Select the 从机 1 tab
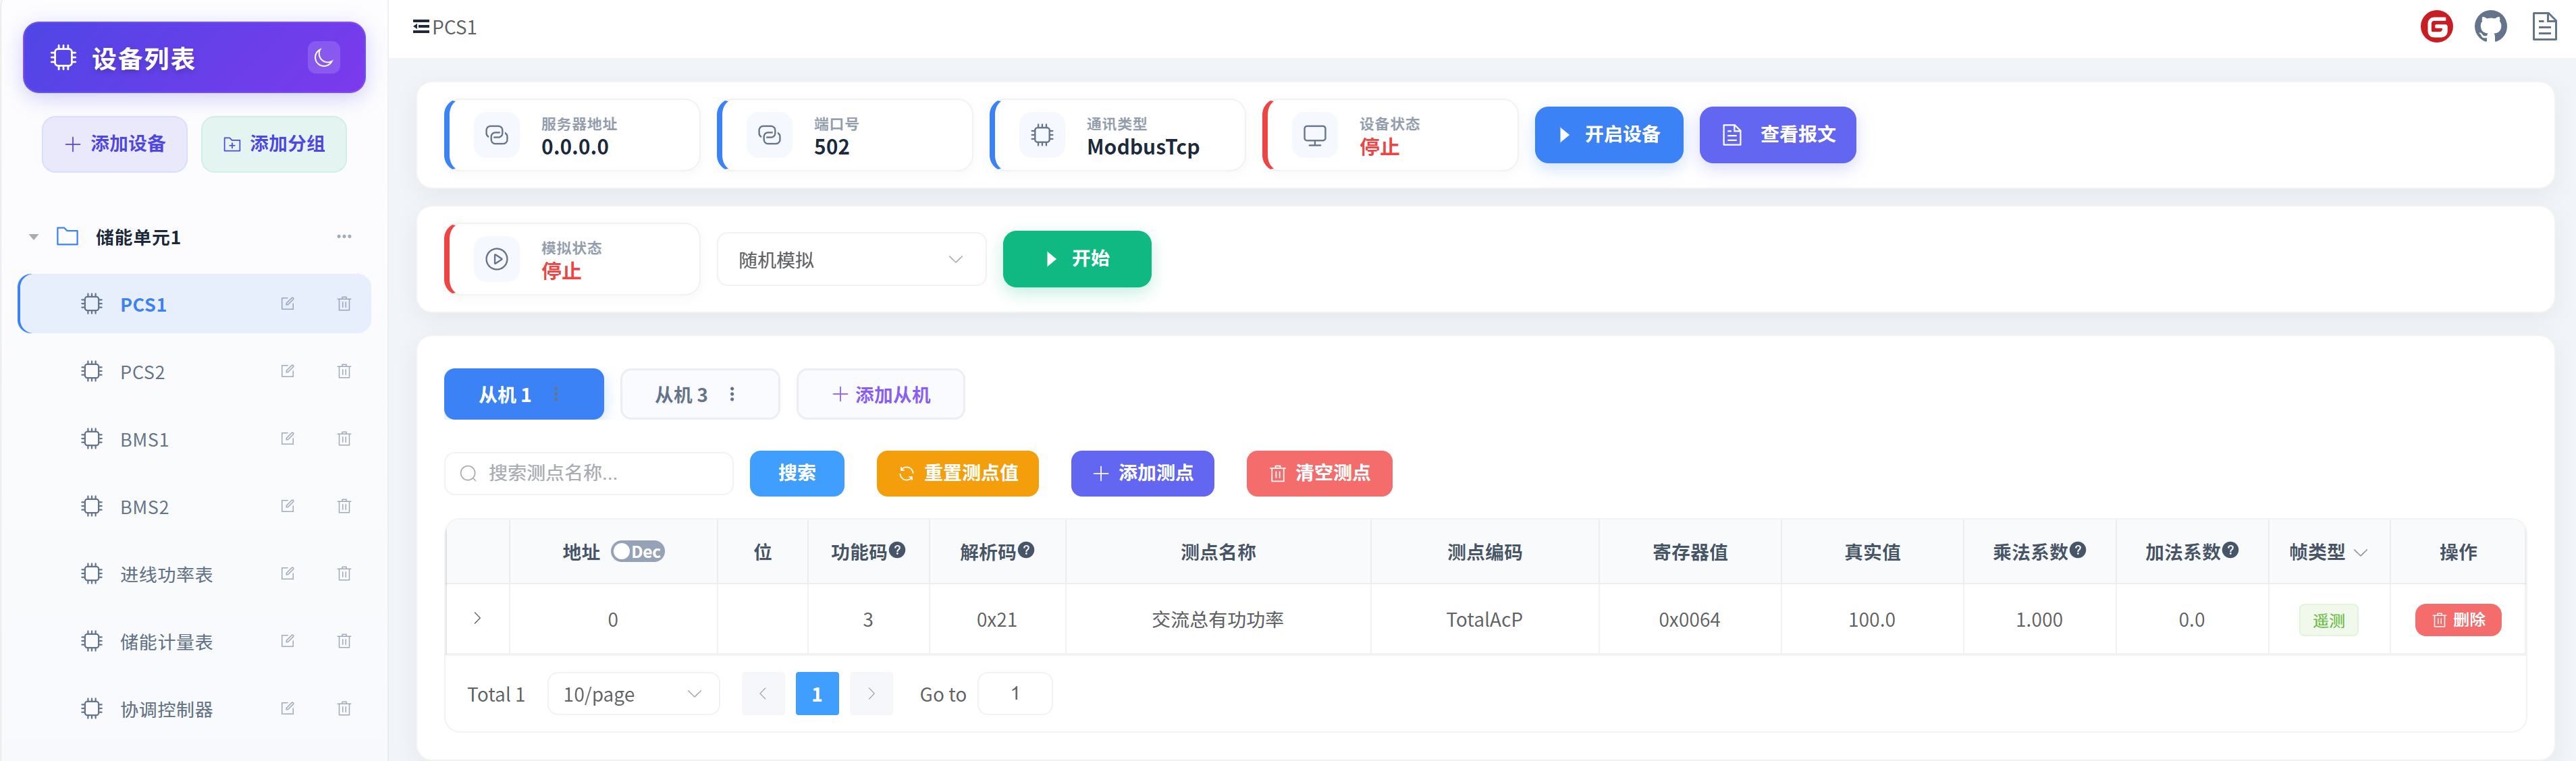Screen dimensions: 2576x761 click(x=505, y=395)
